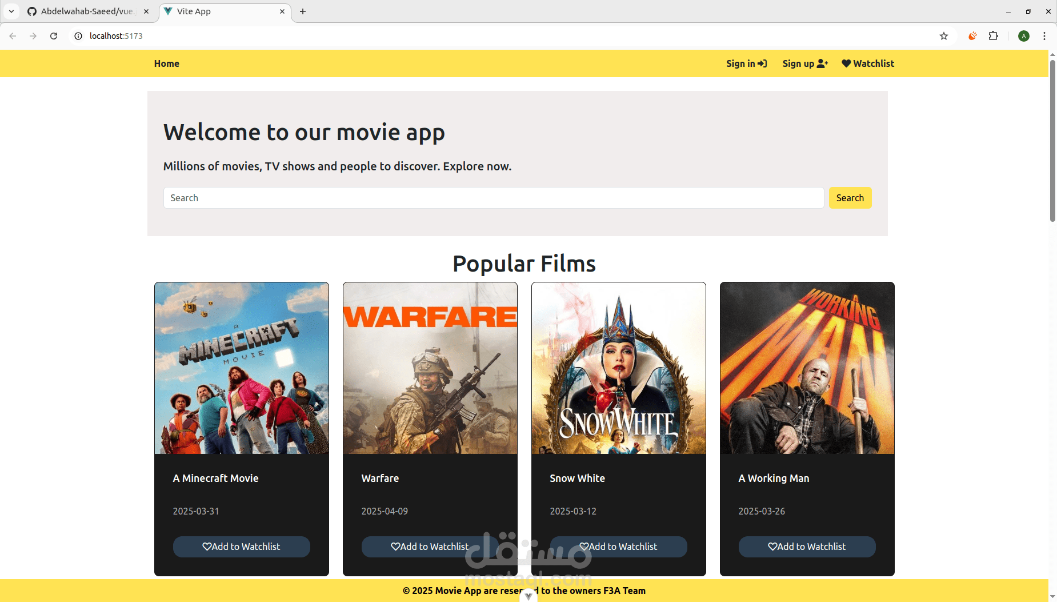Open the A Minecraft Movie poster

[242, 368]
